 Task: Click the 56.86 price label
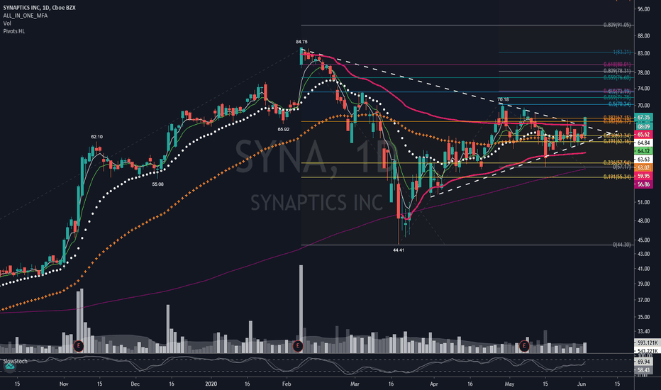(x=643, y=184)
